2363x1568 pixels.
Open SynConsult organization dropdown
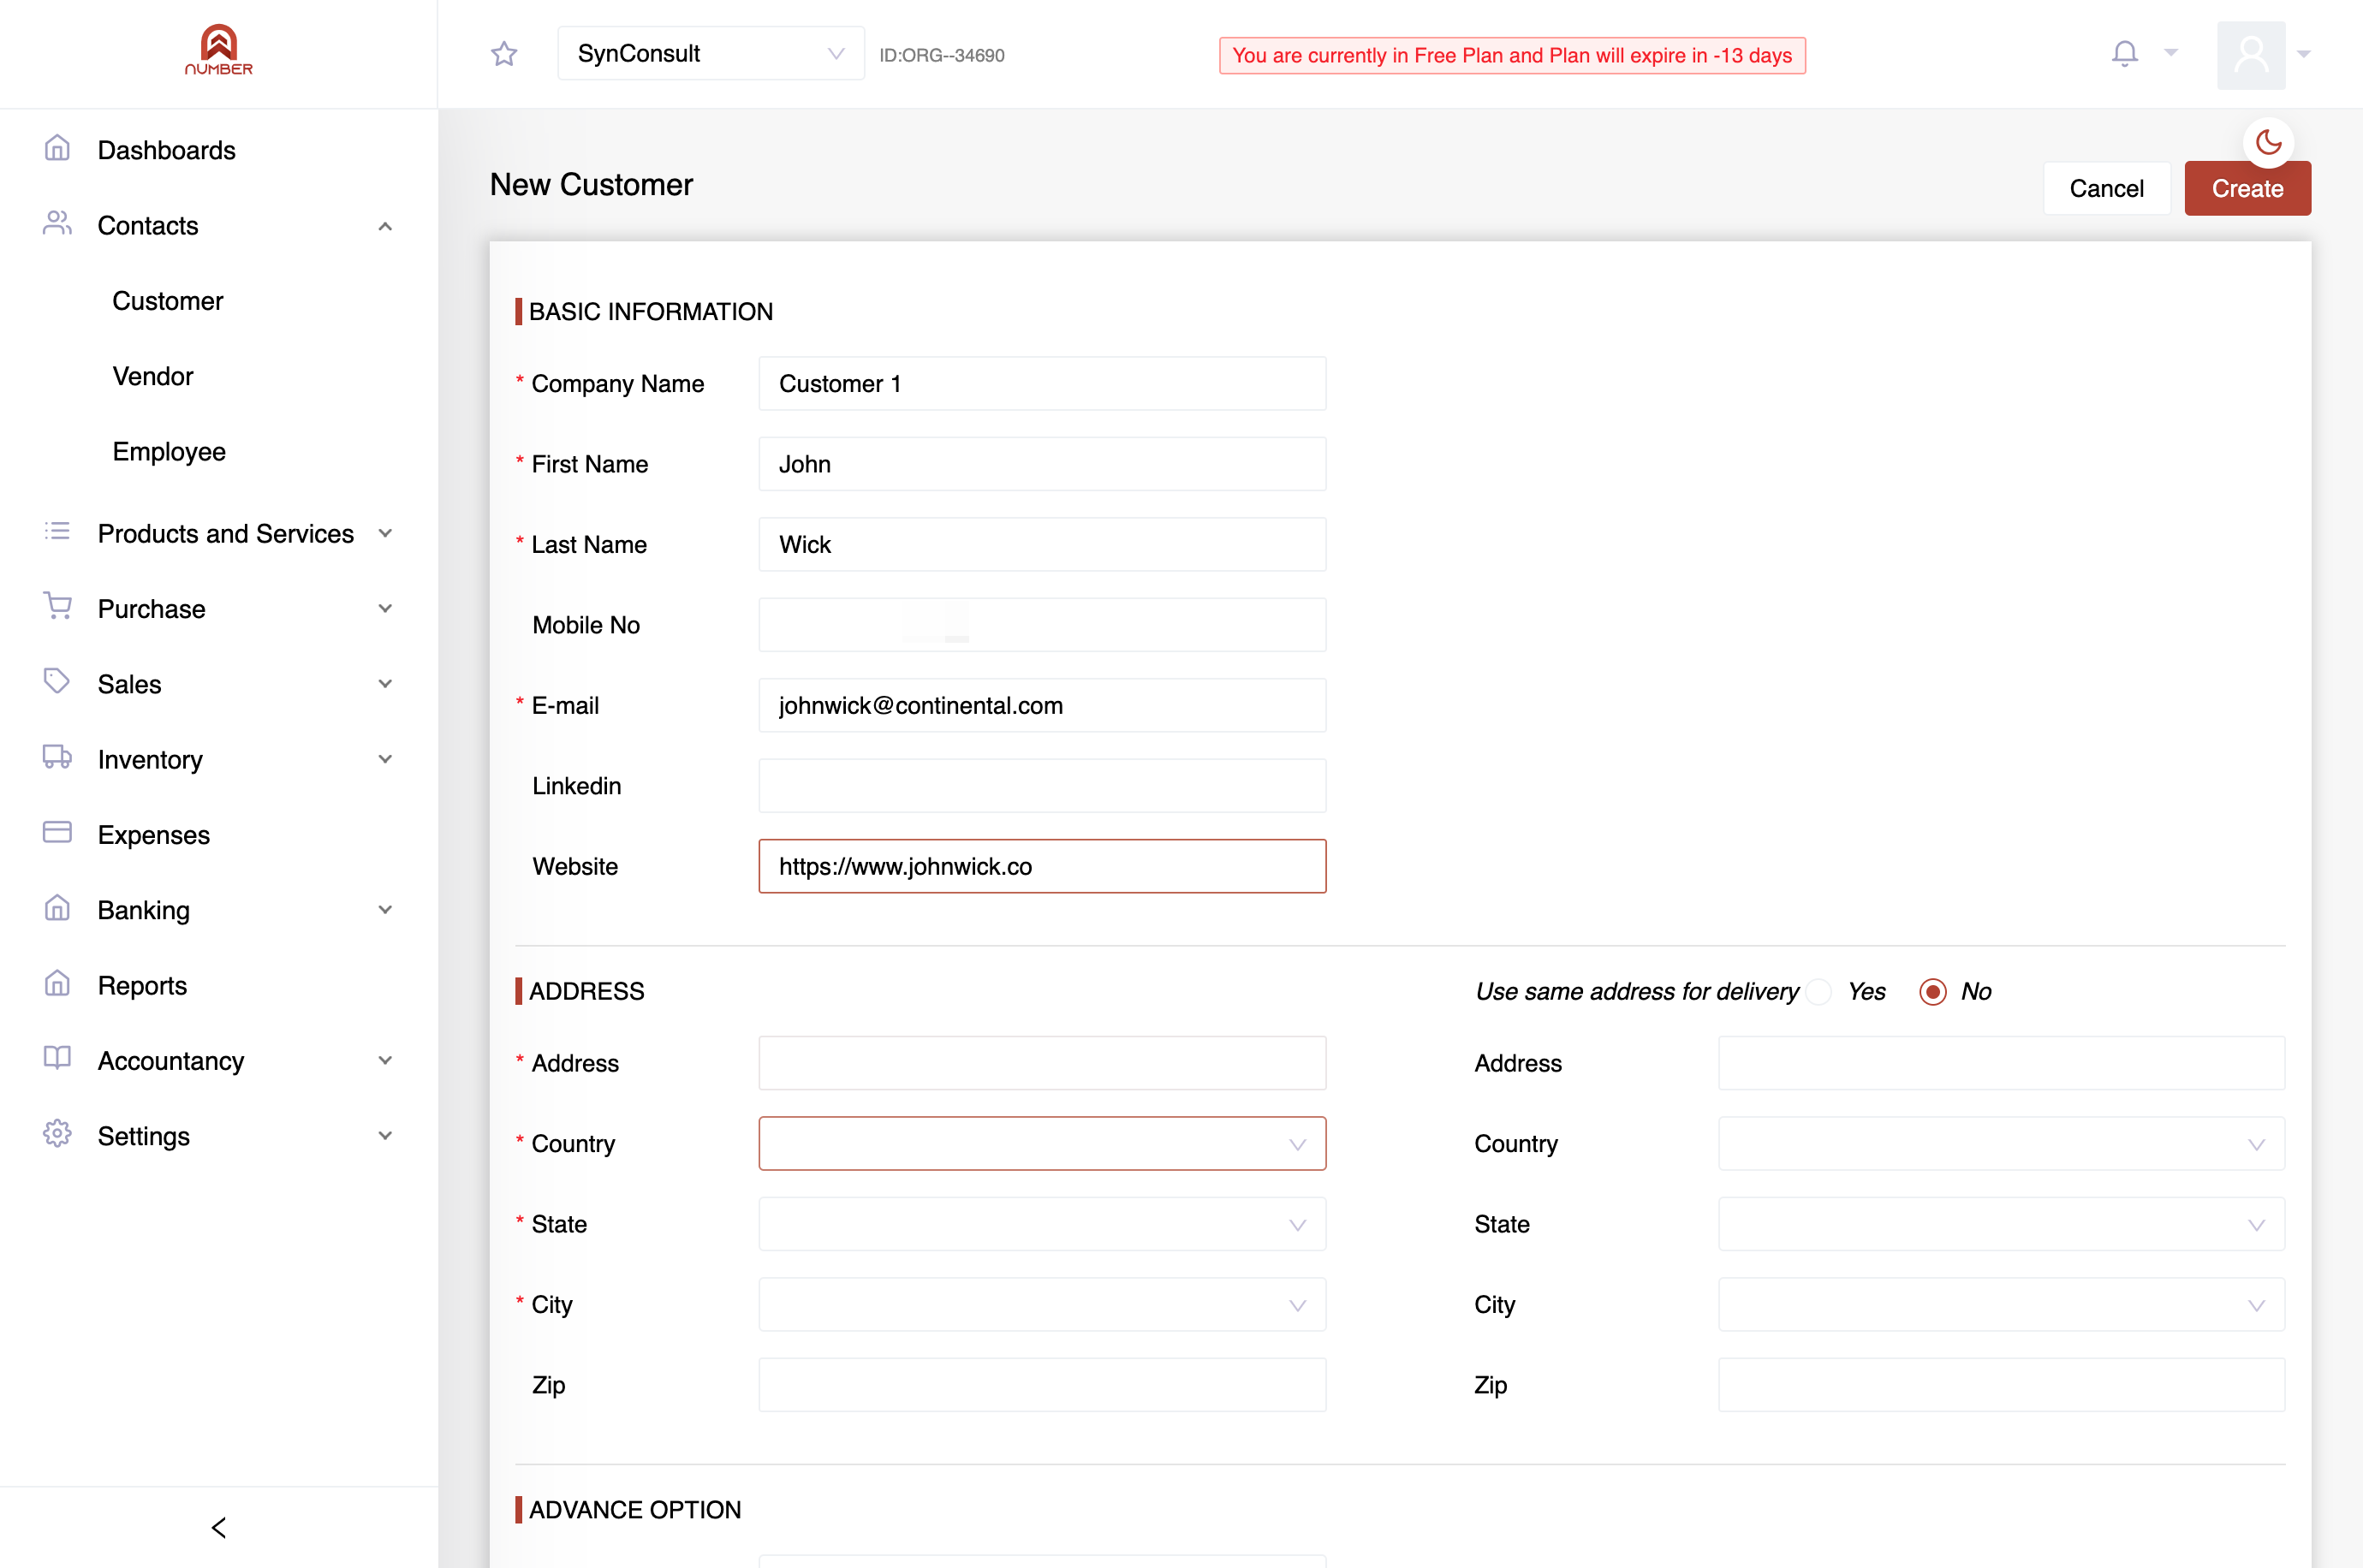click(711, 54)
